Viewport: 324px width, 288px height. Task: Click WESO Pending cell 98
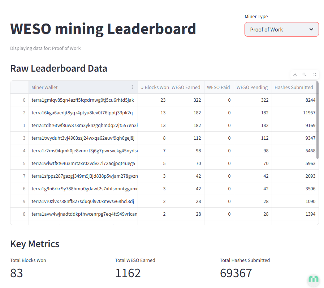click(x=253, y=151)
